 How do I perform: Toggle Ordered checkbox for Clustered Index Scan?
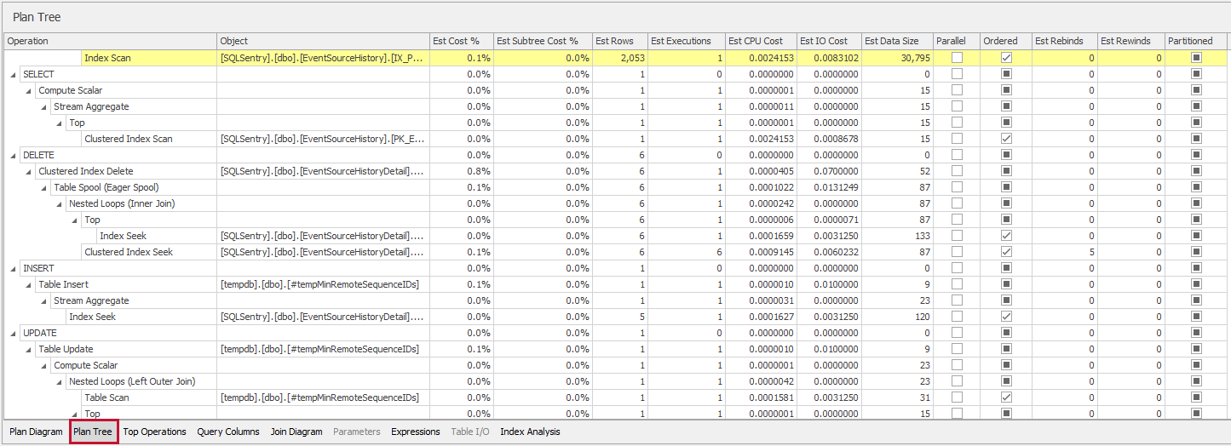(1006, 139)
